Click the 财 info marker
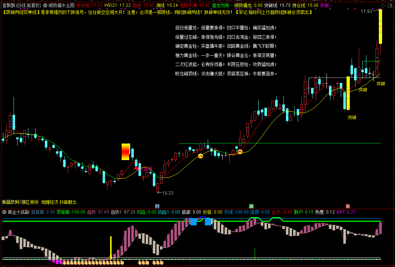This screenshot has height=267, width=395. click(x=157, y=206)
